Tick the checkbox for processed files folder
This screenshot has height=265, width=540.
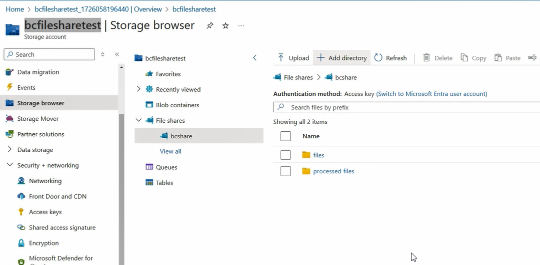pyautogui.click(x=285, y=171)
